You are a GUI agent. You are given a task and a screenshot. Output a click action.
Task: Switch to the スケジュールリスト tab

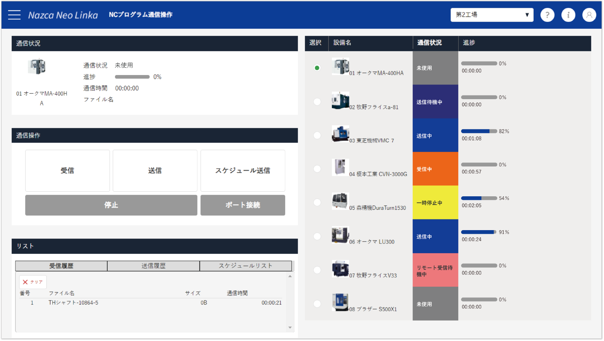(x=245, y=266)
